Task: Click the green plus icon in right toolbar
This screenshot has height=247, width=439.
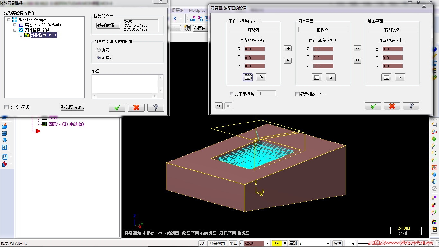Action: [434, 139]
